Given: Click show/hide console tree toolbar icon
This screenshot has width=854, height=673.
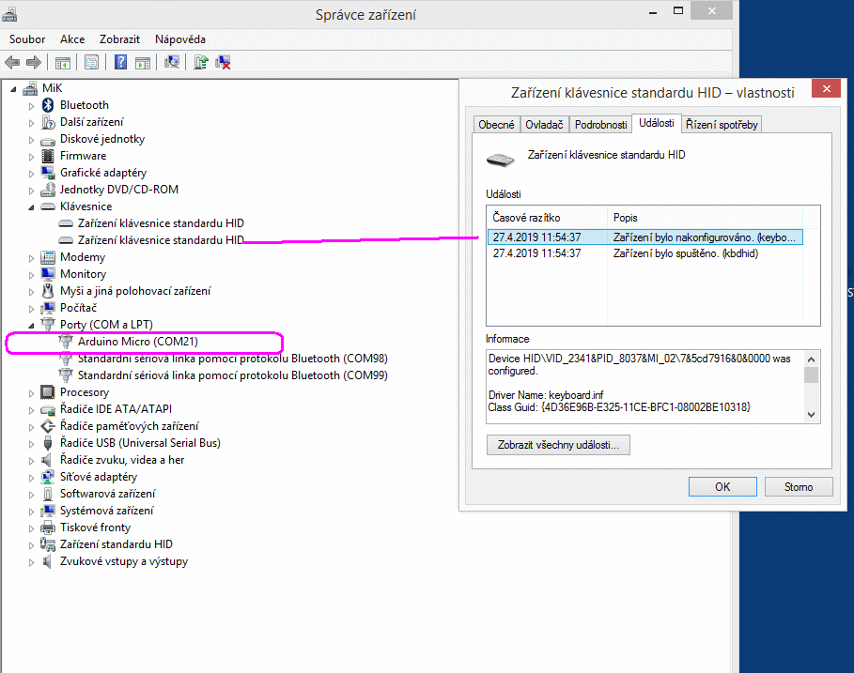Looking at the screenshot, I should click(63, 63).
